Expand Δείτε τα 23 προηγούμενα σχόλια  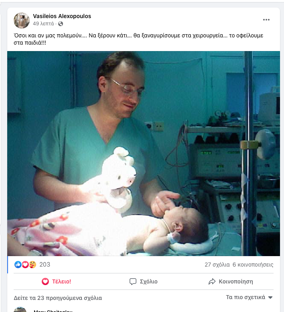[x=58, y=298]
